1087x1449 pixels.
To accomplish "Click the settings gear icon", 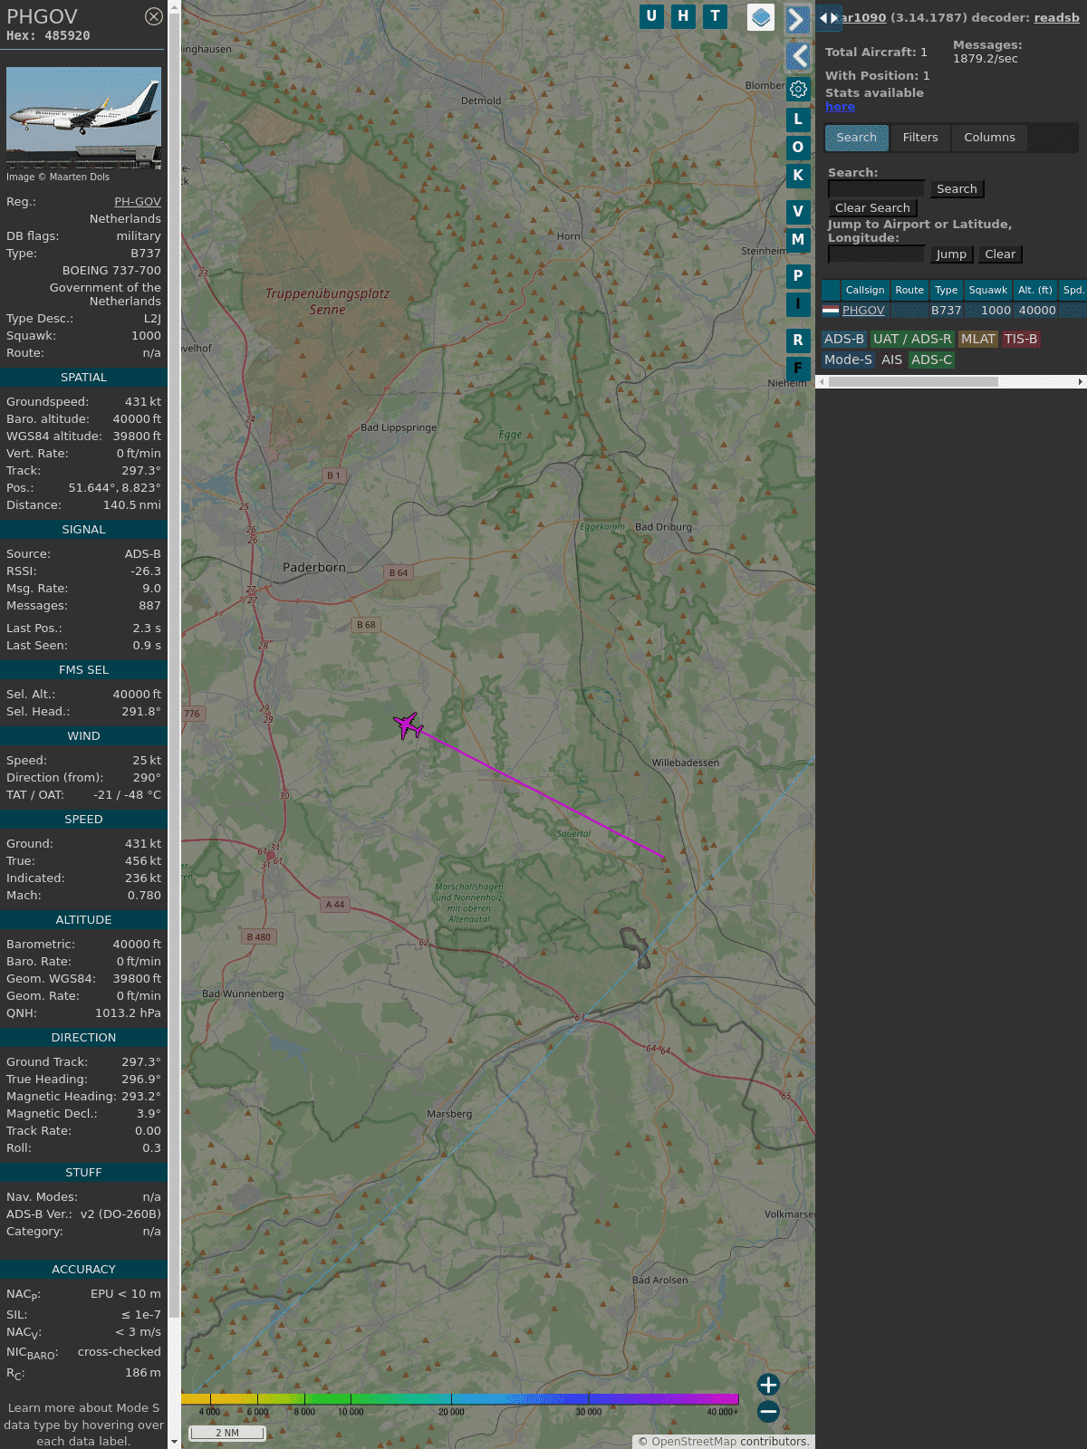I will [798, 90].
